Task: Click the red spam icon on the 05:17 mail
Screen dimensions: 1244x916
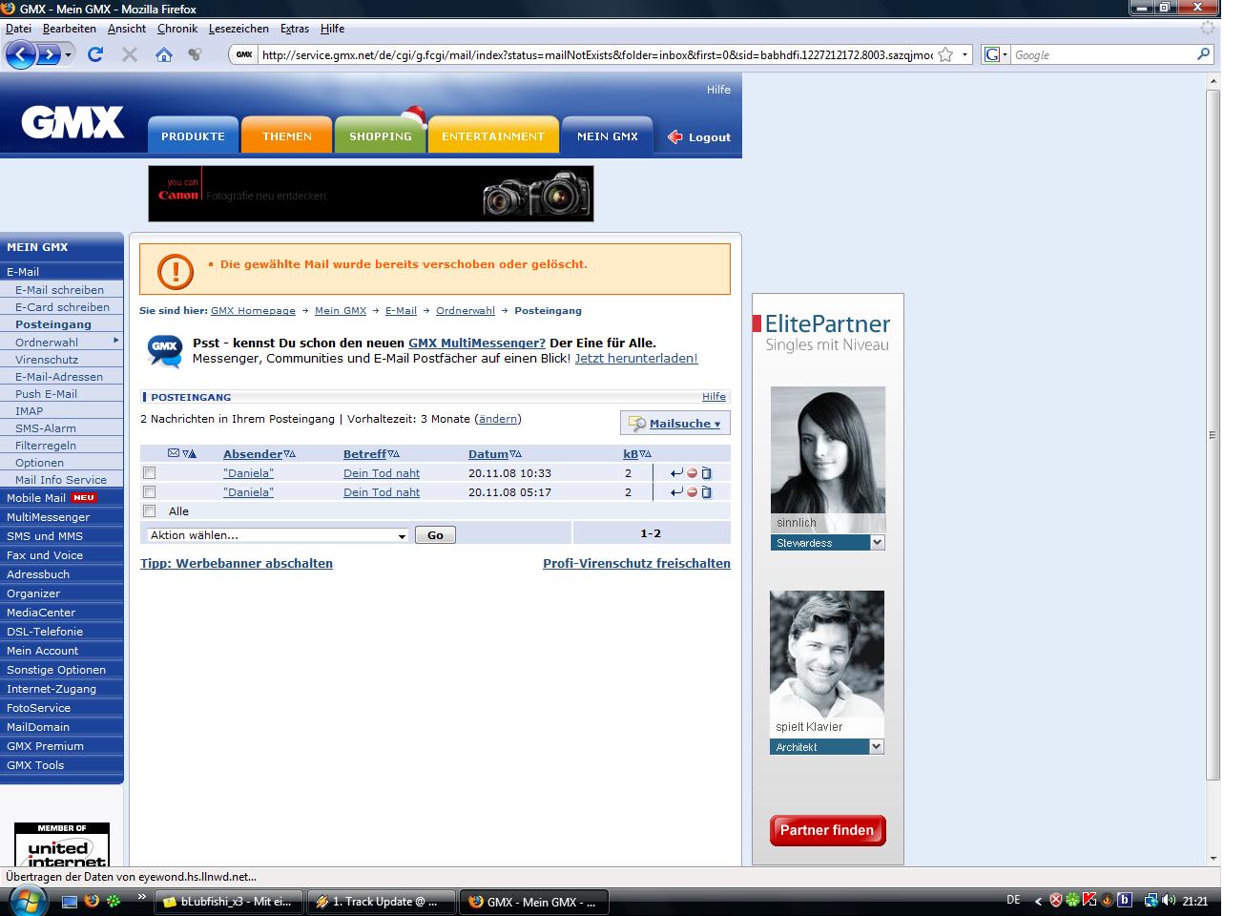Action: pyautogui.click(x=692, y=492)
